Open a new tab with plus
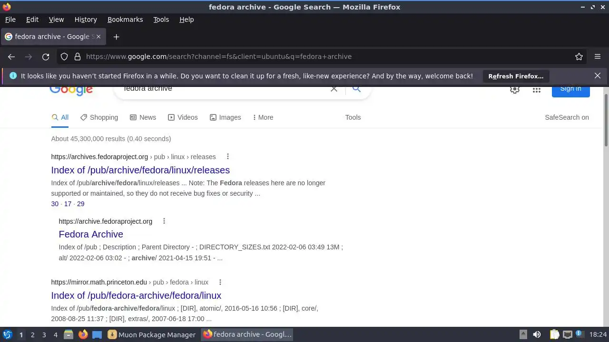The image size is (609, 342). click(x=116, y=37)
